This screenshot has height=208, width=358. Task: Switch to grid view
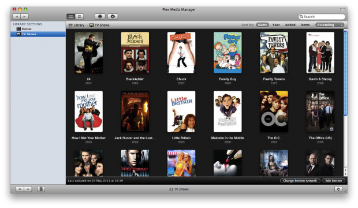pos(71,16)
